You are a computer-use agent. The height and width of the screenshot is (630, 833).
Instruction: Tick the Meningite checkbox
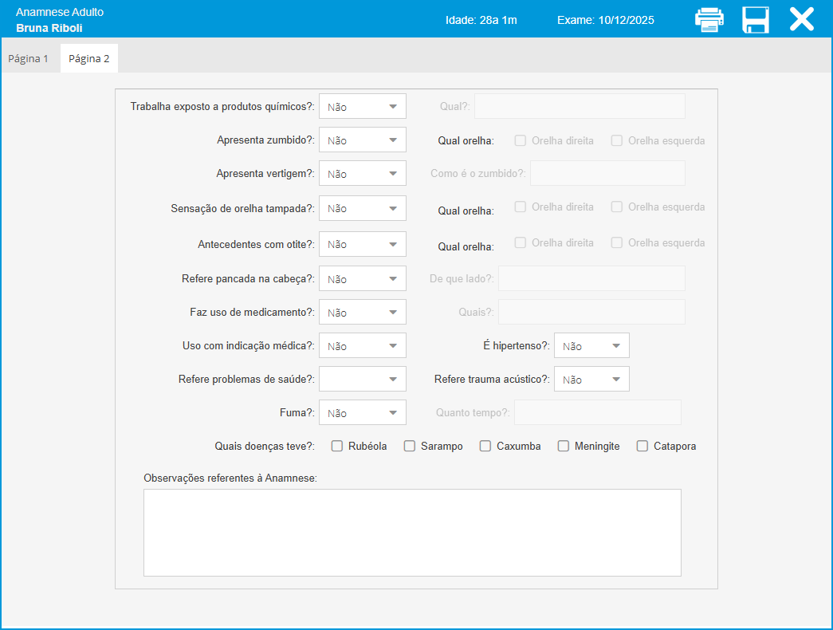coord(564,447)
